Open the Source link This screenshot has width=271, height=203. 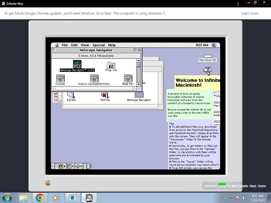262,186
